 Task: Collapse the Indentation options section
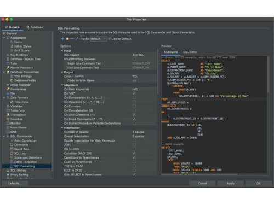(x=62, y=128)
